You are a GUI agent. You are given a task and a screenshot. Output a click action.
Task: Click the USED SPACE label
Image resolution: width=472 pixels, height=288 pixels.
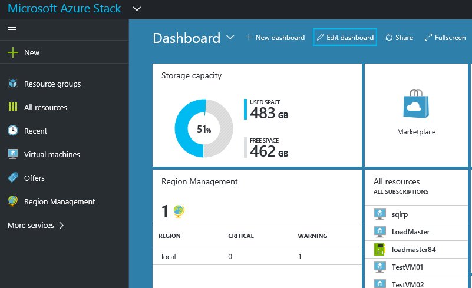pos(265,102)
